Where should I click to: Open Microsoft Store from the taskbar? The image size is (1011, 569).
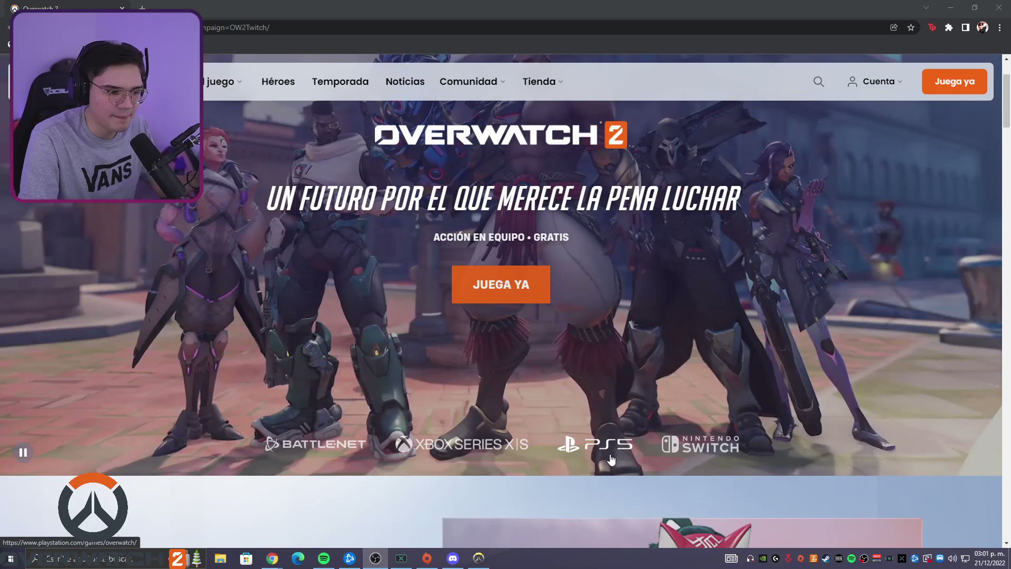pos(246,558)
